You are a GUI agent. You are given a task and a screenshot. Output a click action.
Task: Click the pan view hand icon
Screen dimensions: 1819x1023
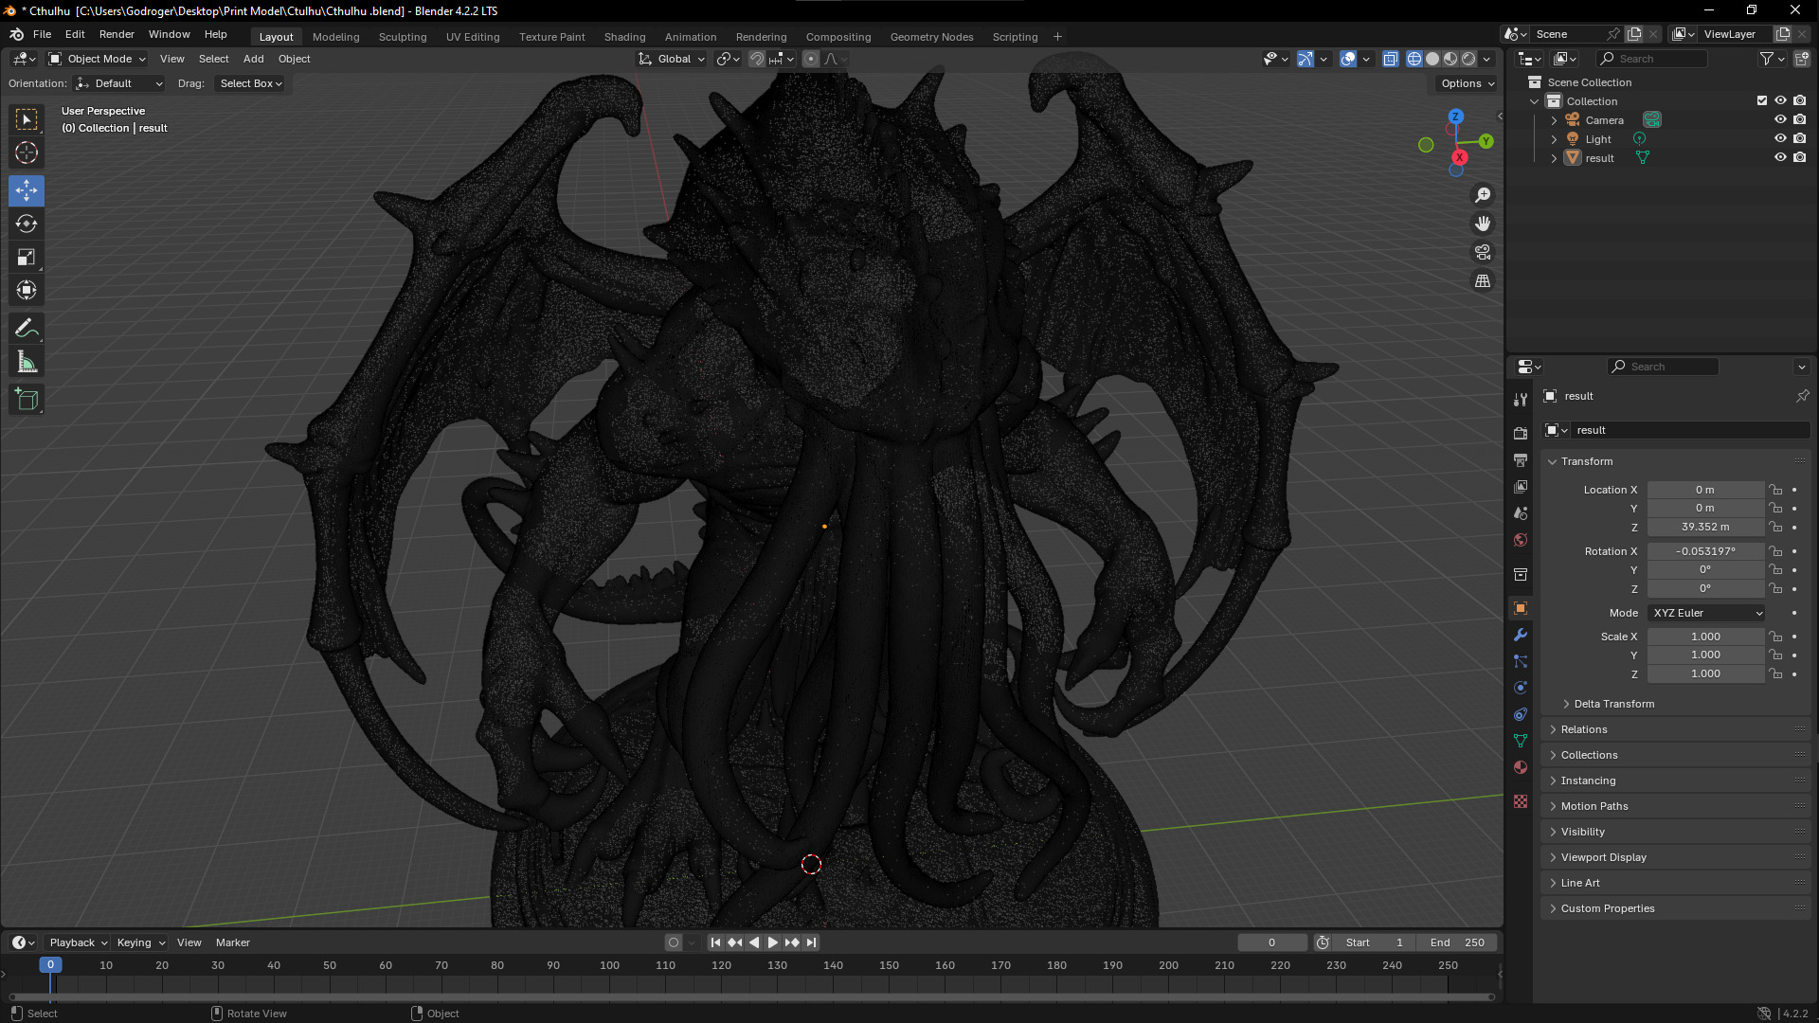(1483, 224)
